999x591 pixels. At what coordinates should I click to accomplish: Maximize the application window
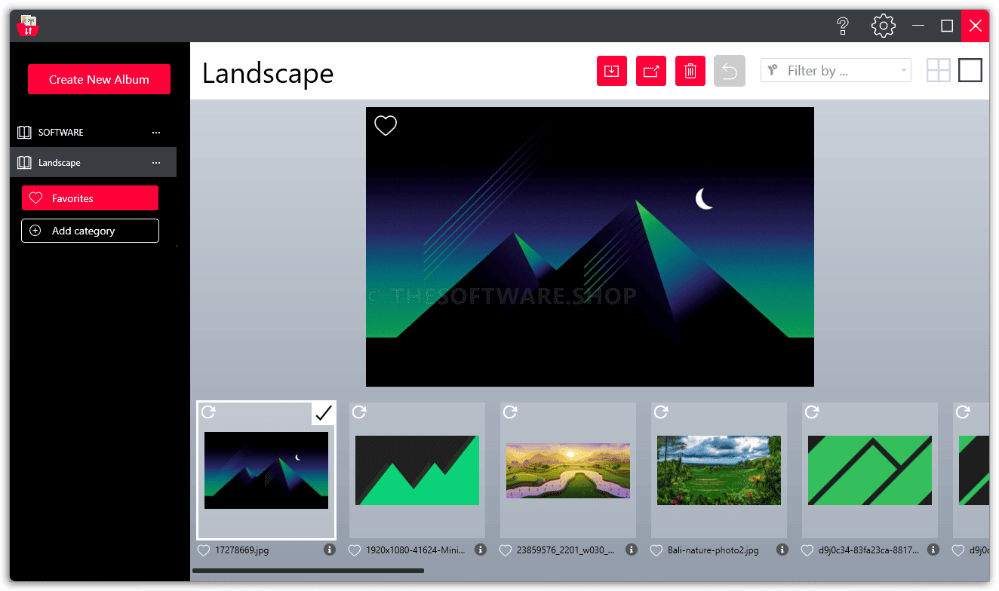click(947, 26)
